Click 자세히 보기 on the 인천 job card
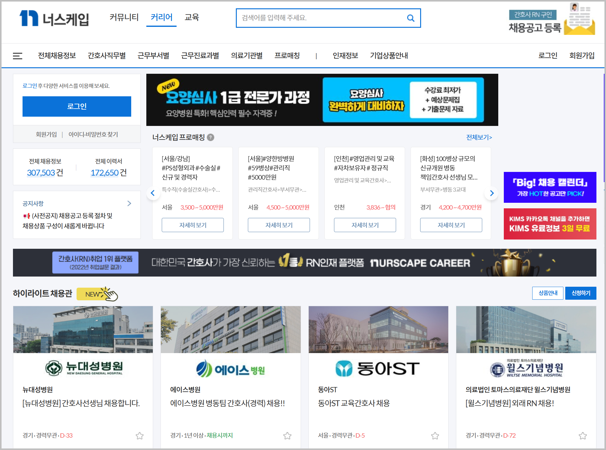This screenshot has height=450, width=606. pyautogui.click(x=365, y=225)
